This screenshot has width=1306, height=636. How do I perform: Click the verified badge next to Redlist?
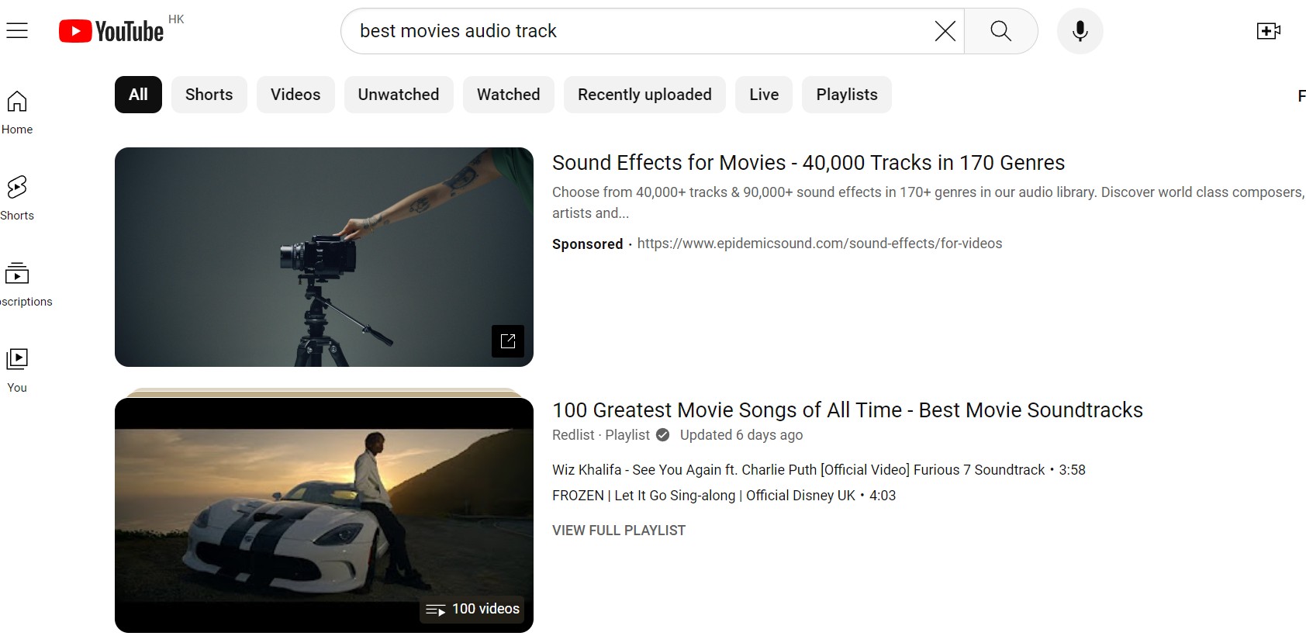tap(662, 435)
